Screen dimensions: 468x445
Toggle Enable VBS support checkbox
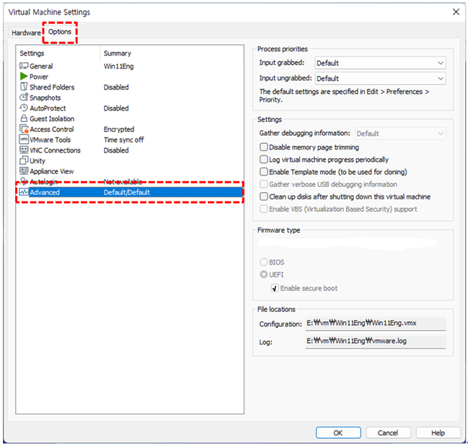point(263,209)
